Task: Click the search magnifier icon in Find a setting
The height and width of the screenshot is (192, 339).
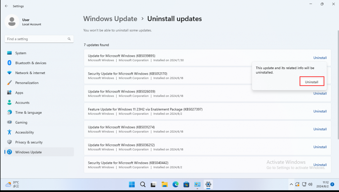Action: coord(69,39)
